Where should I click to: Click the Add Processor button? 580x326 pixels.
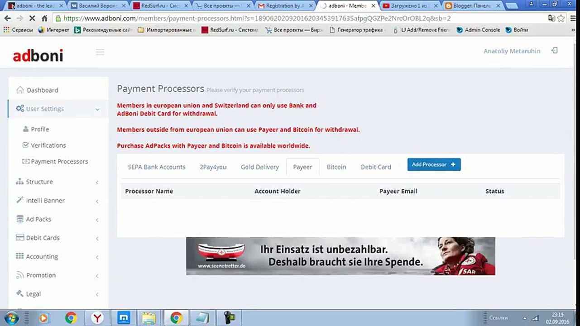click(x=434, y=164)
